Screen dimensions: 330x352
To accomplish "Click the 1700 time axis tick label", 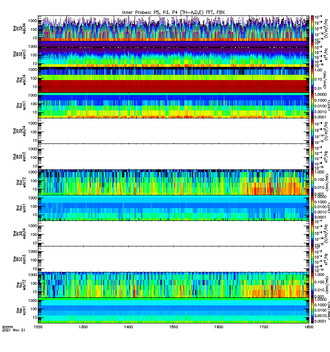I will 264,327.
